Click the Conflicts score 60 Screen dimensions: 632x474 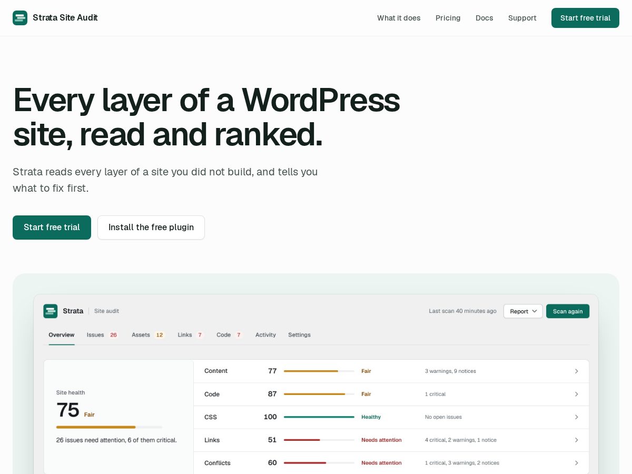[272, 463]
